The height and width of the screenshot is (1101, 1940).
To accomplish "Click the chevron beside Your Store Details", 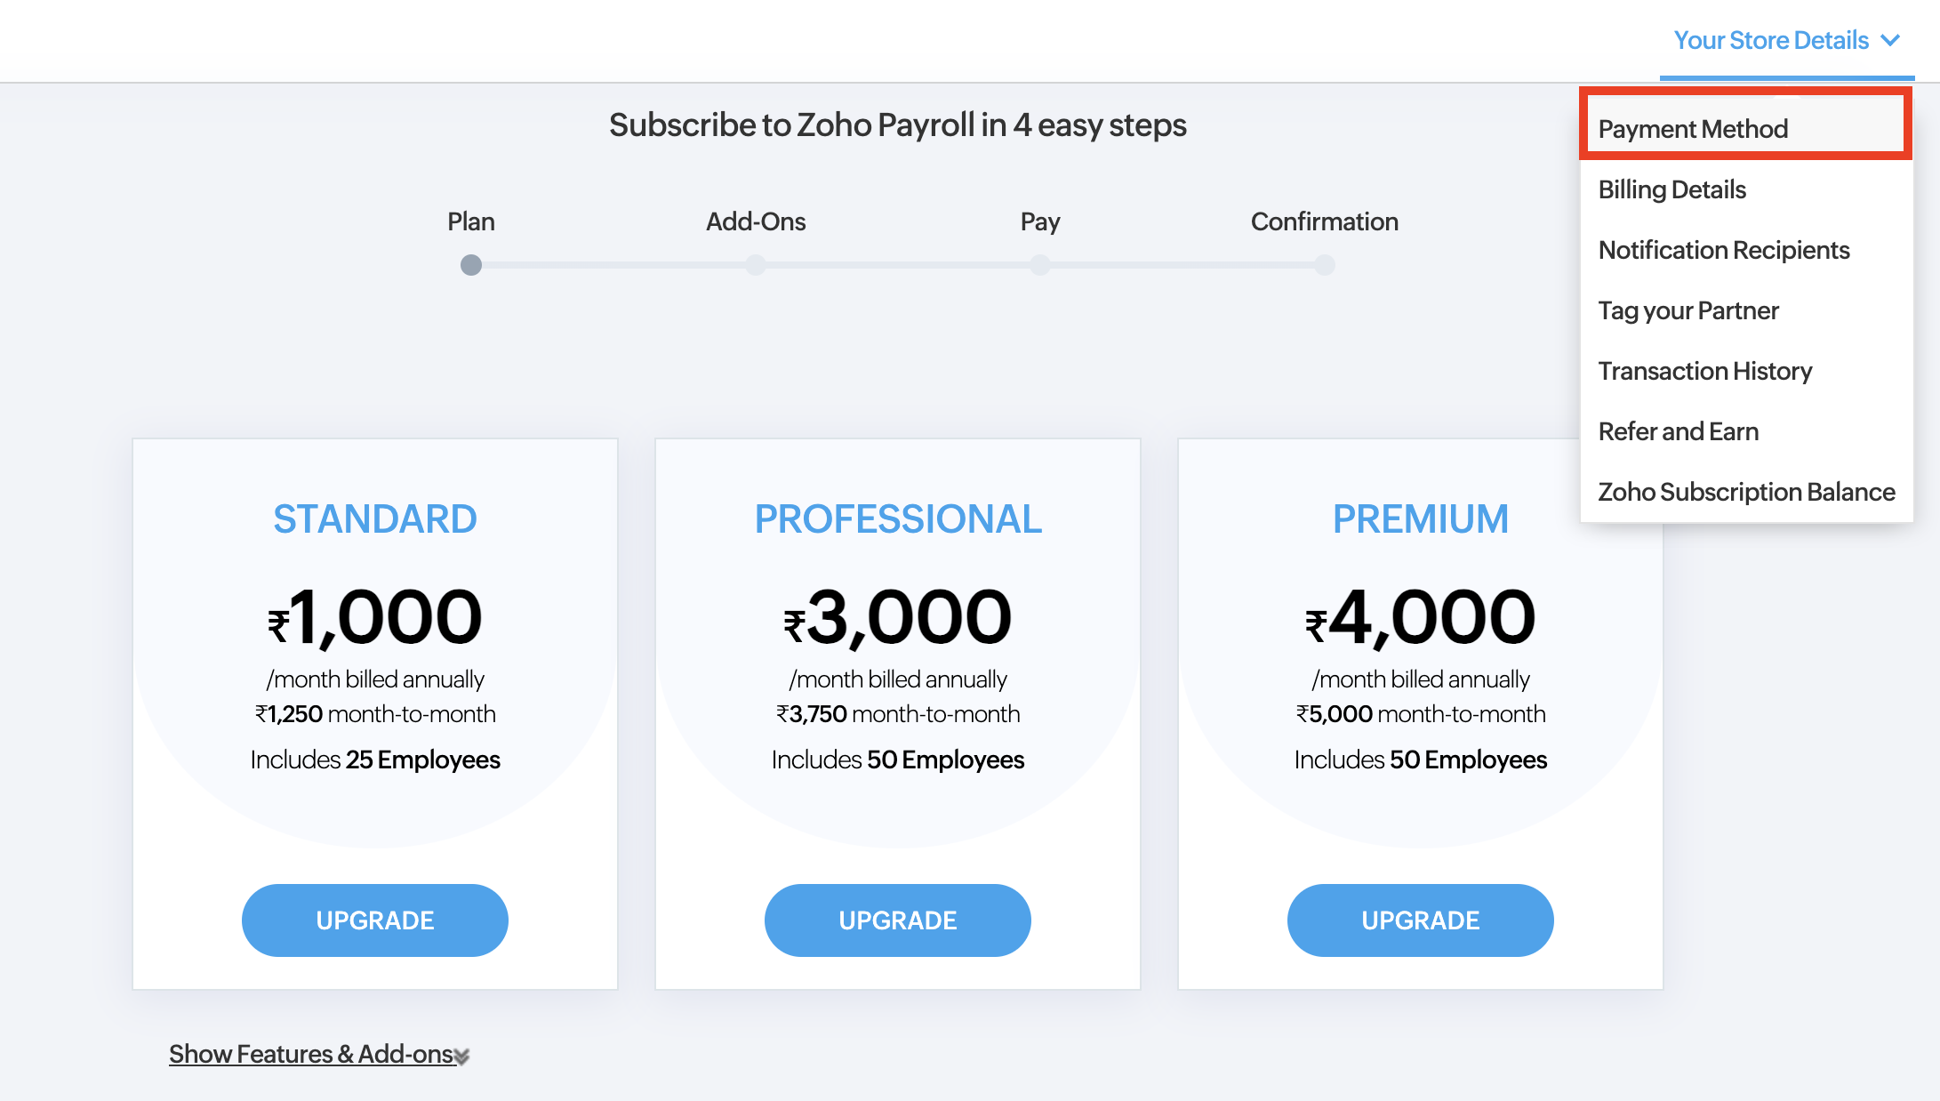I will coord(1891,41).
